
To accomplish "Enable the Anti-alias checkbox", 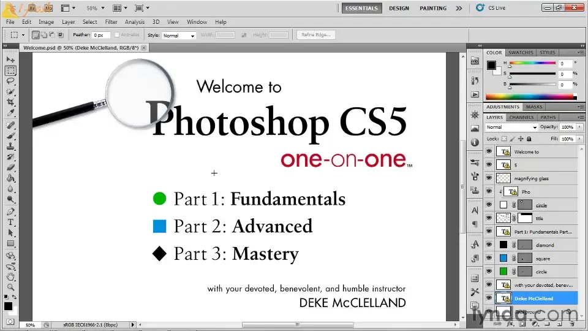I will (x=116, y=35).
